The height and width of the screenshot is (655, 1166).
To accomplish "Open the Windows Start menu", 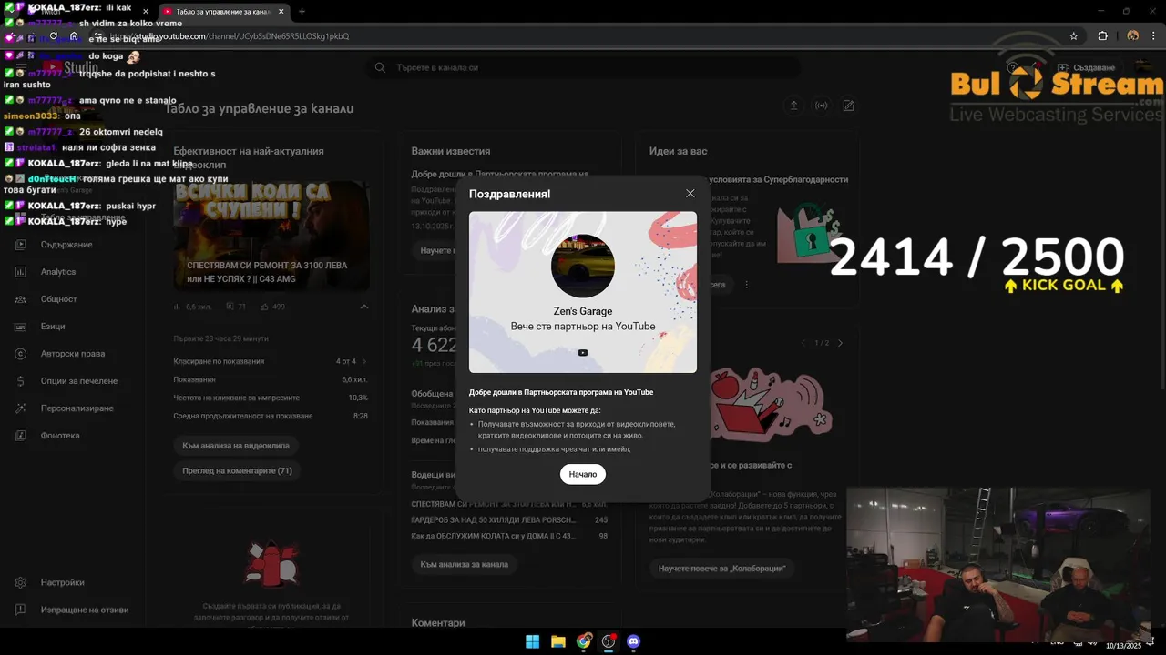I will pyautogui.click(x=532, y=641).
